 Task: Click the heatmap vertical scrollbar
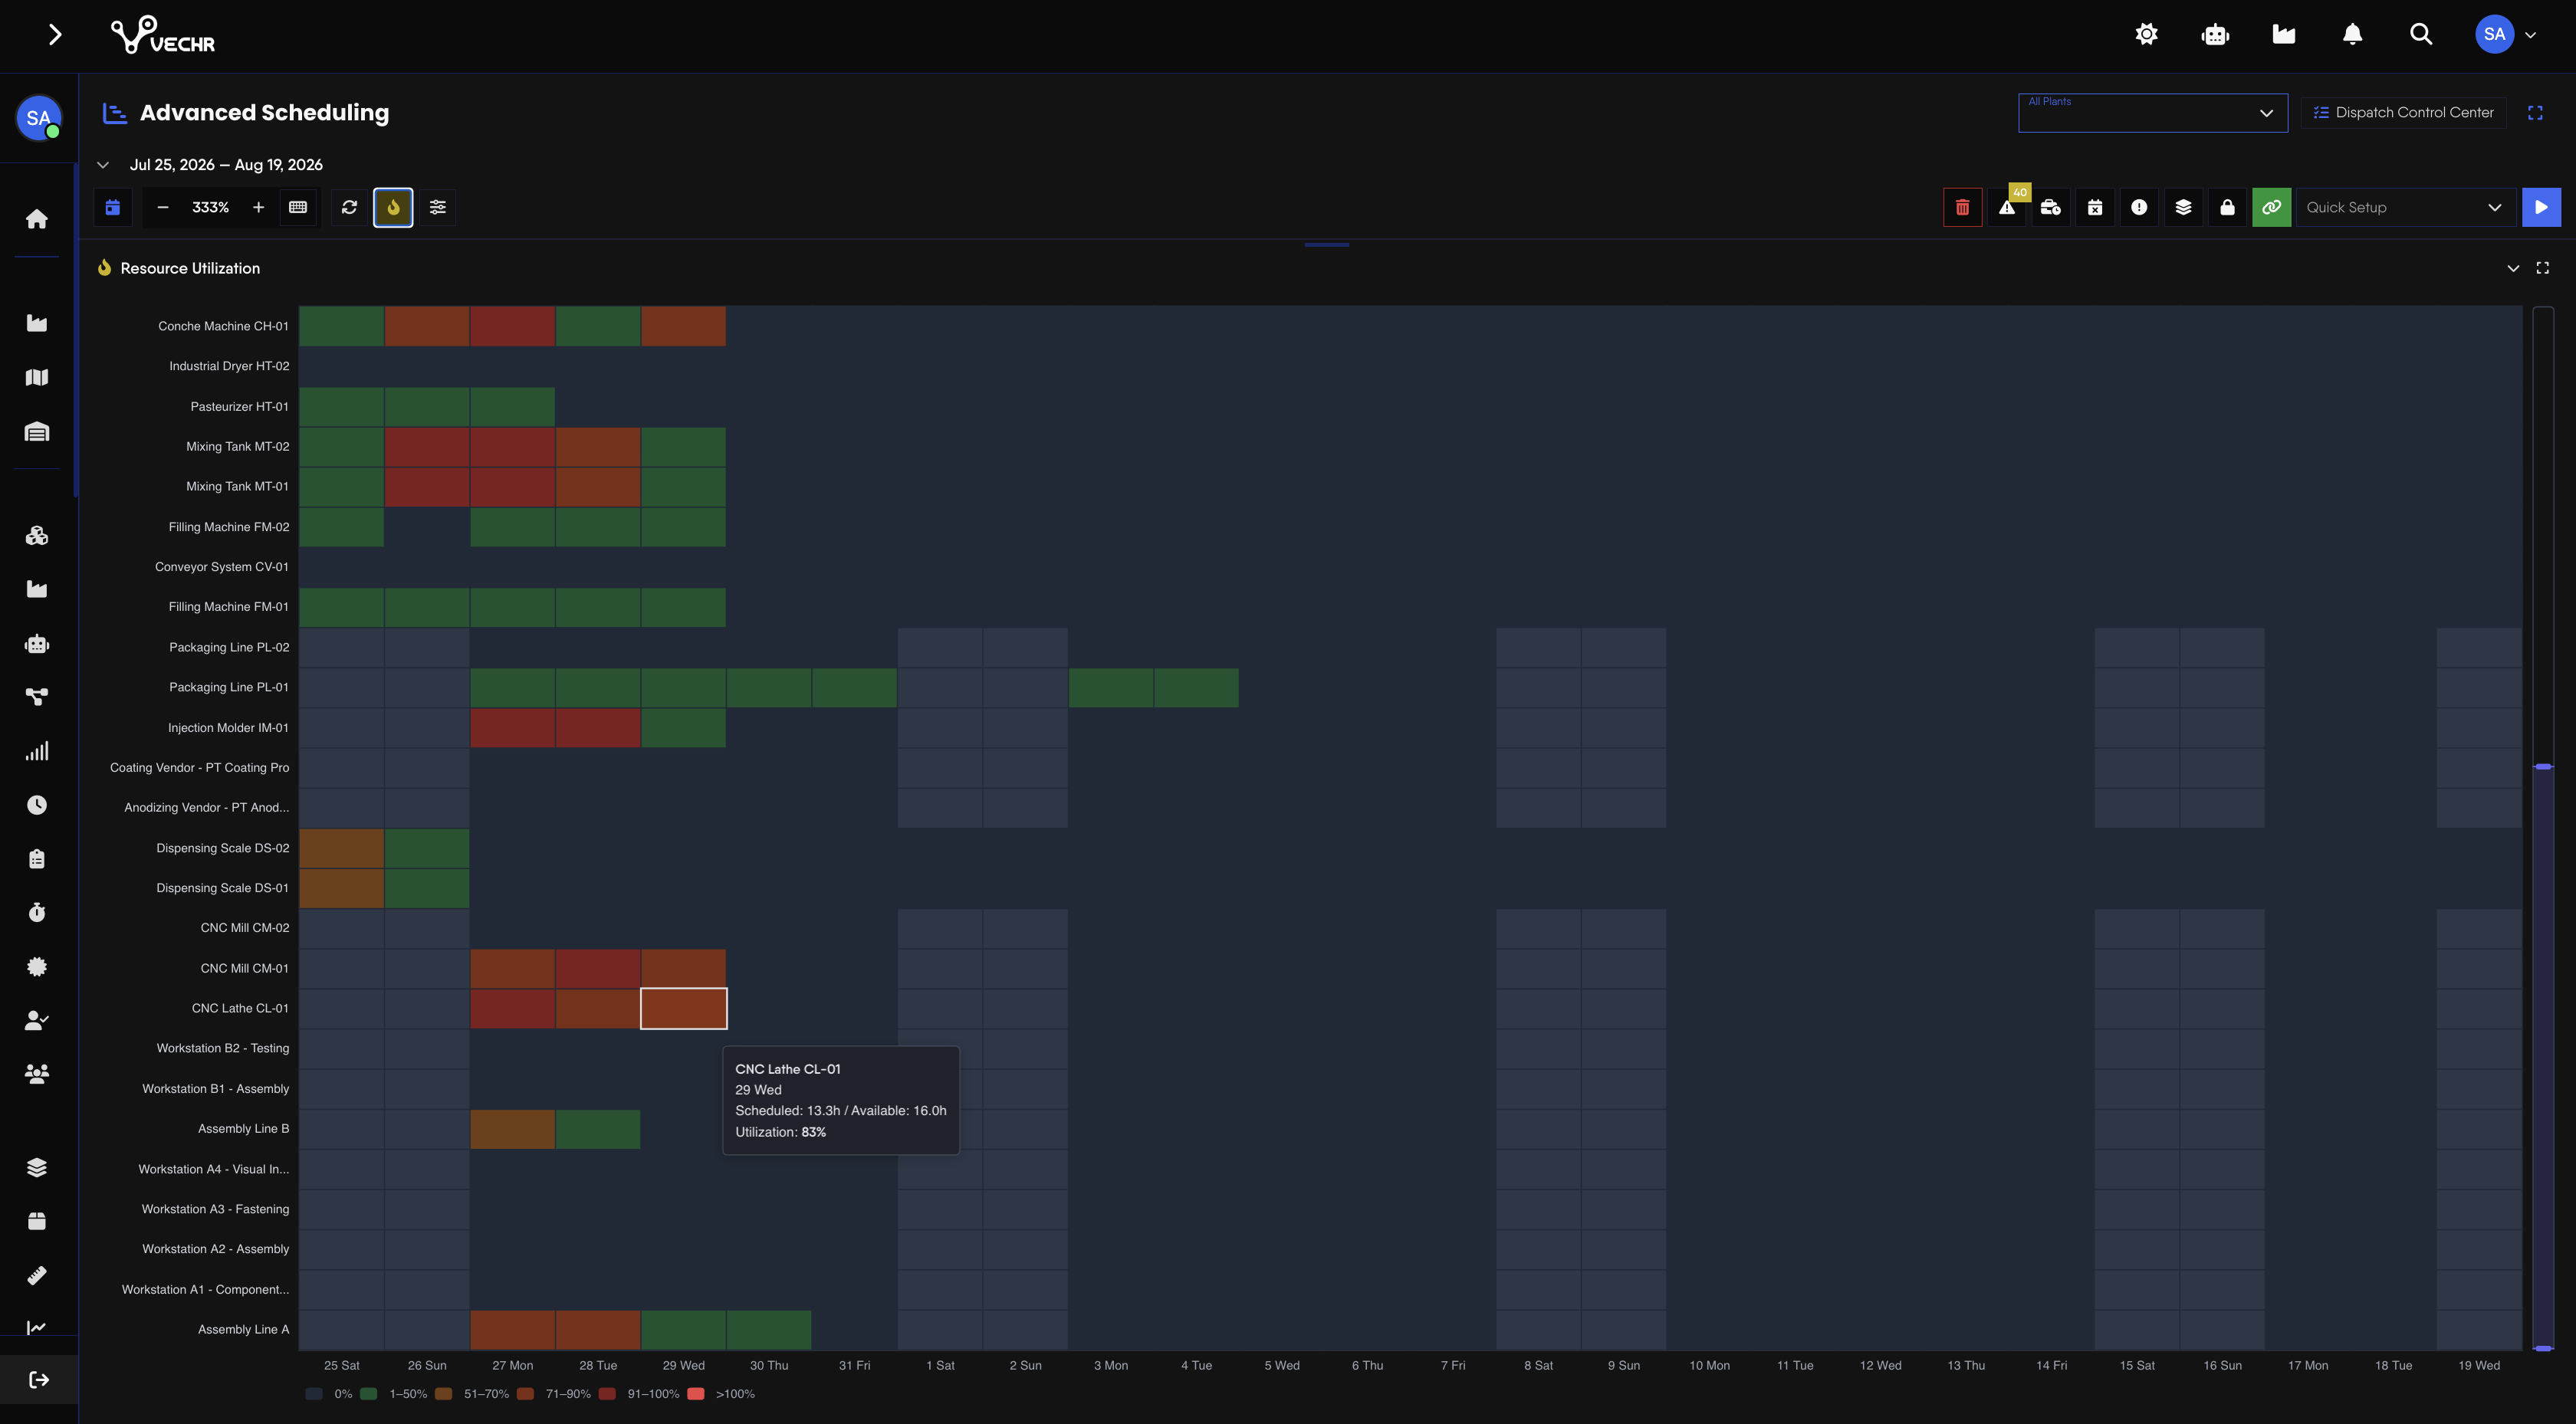pyautogui.click(x=2543, y=828)
